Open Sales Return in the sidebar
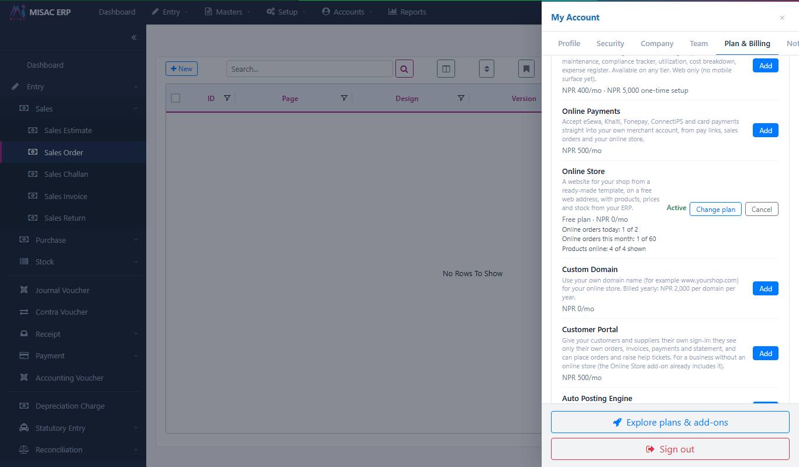This screenshot has height=467, width=799. (x=65, y=218)
